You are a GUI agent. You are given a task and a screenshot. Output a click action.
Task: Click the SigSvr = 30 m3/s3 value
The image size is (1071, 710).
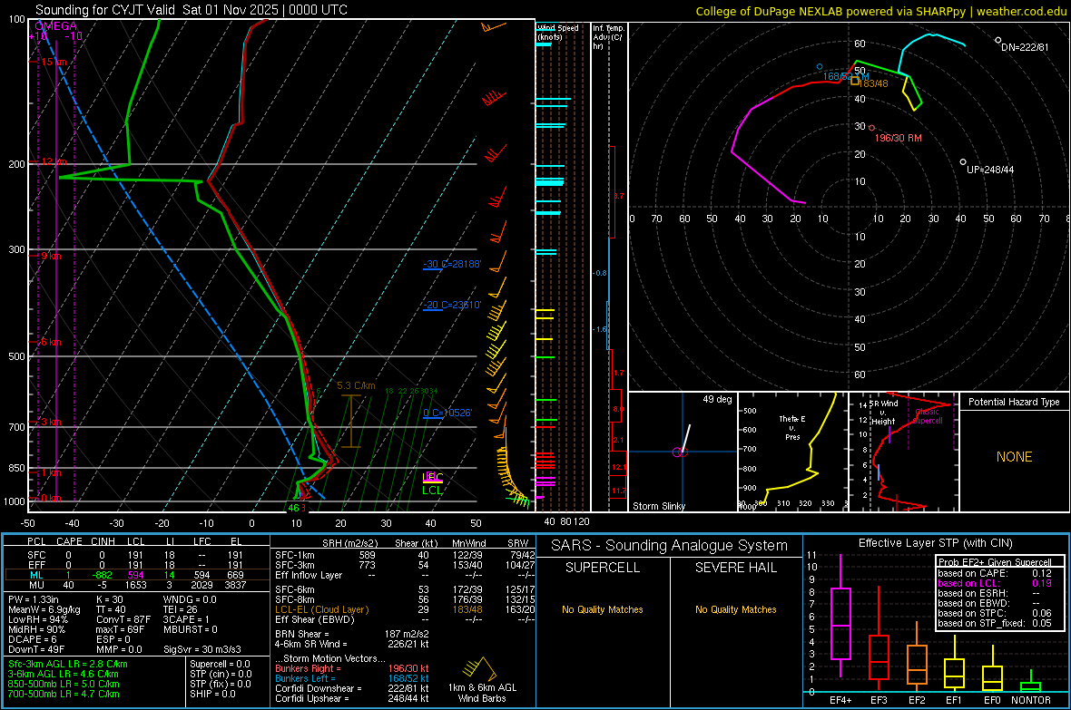(x=202, y=649)
